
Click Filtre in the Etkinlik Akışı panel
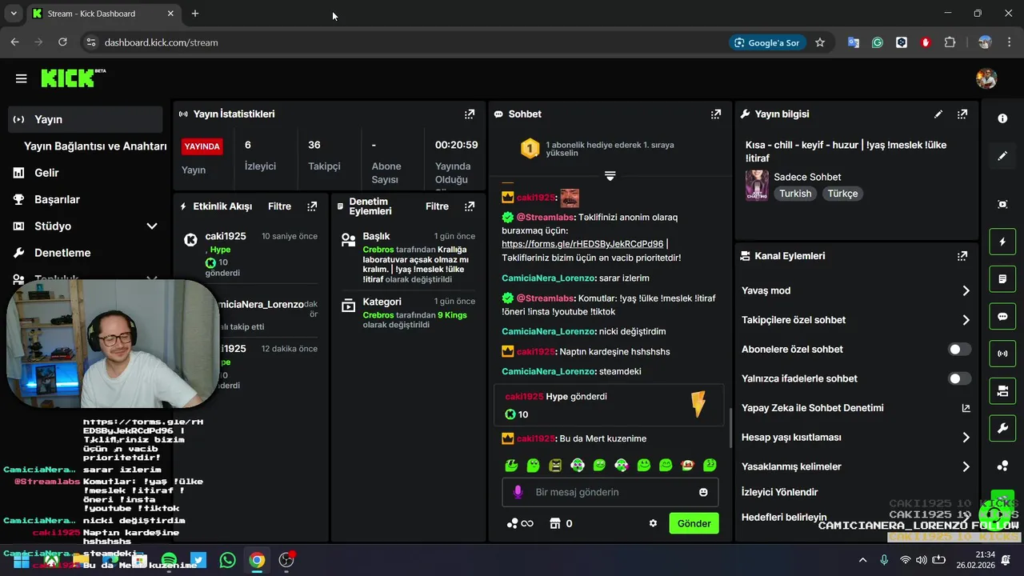coord(279,206)
